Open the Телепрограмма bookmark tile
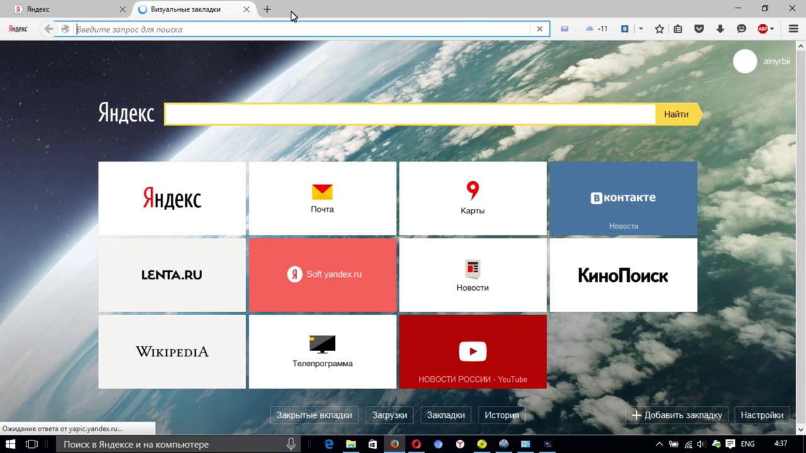 pyautogui.click(x=322, y=352)
